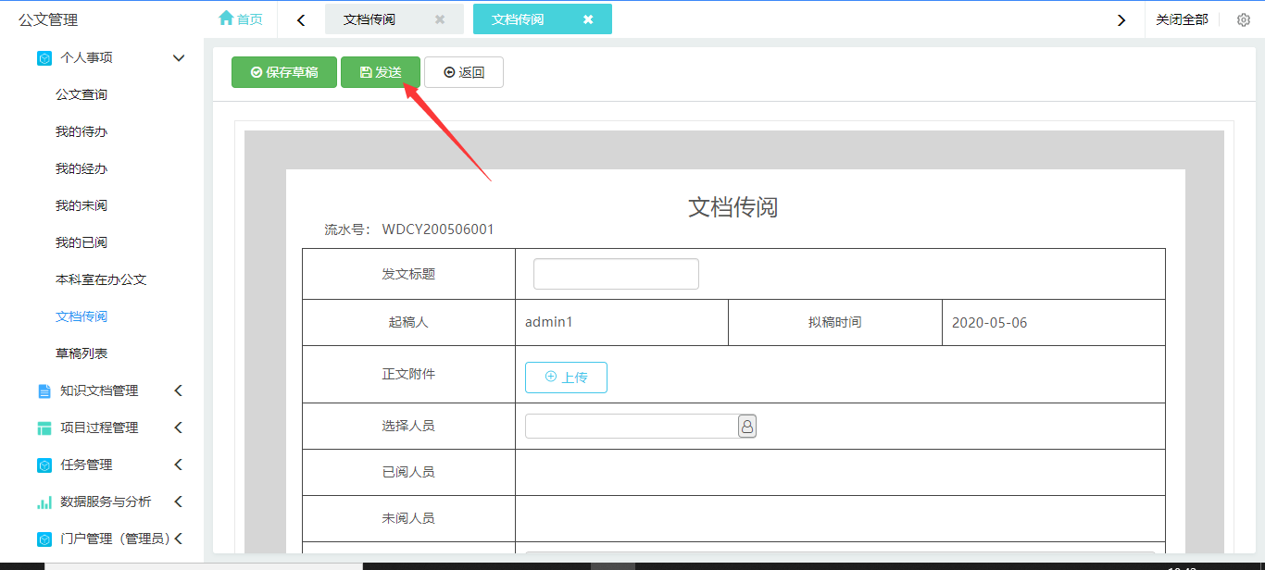Expand the 任务管理 menu section
The image size is (1265, 570).
click(x=179, y=465)
